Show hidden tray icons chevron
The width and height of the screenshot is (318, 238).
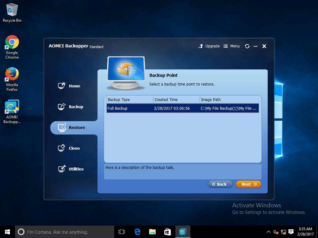[x=268, y=232]
